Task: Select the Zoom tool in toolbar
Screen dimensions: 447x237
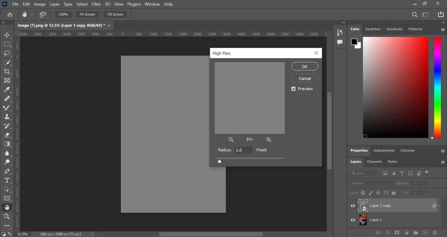Action: pyautogui.click(x=7, y=216)
